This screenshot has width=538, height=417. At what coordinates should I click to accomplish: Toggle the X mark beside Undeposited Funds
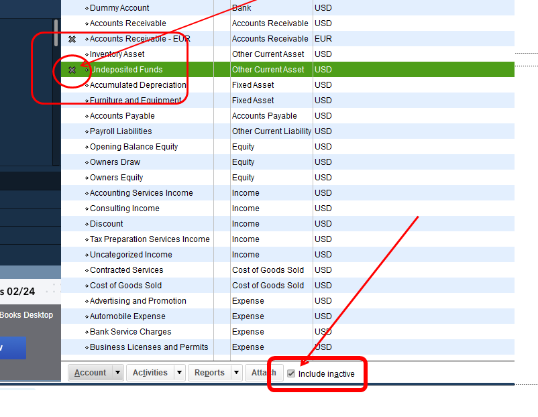[72, 69]
